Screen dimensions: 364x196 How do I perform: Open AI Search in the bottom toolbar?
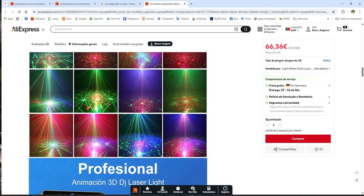pyautogui.click(x=162, y=190)
